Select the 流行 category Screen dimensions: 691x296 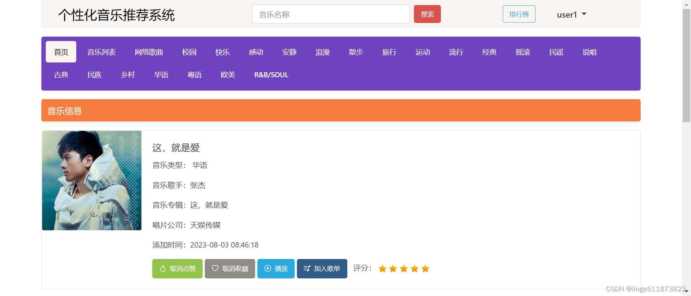(x=456, y=52)
